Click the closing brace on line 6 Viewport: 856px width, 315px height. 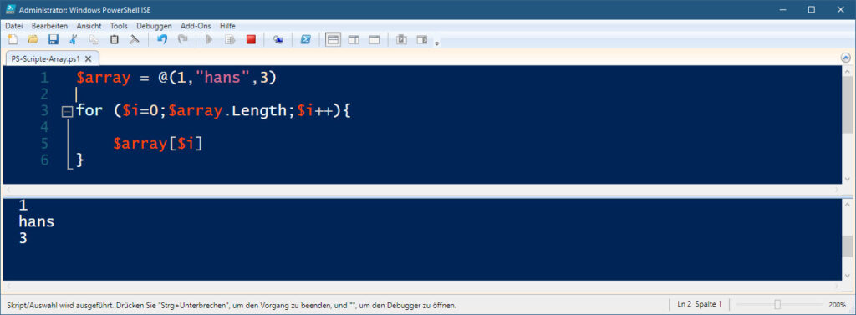click(80, 160)
